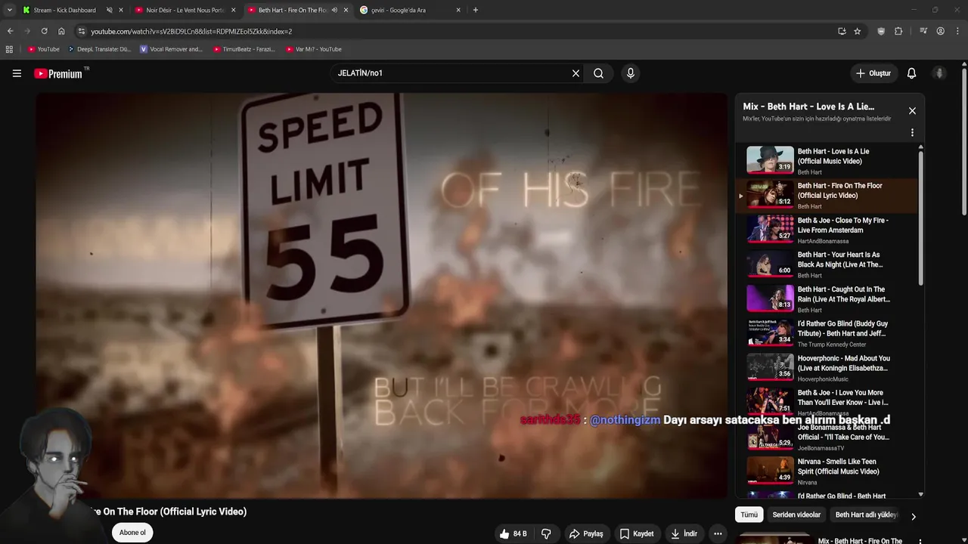Clear the search box text with X
This screenshot has height=544, width=968.
[x=576, y=73]
